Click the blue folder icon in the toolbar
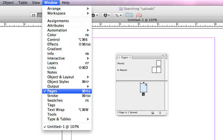Screen dimensions: 223x140 click(129, 15)
